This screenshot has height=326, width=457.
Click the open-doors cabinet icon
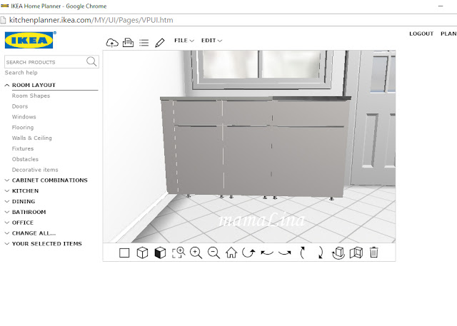tap(356, 253)
